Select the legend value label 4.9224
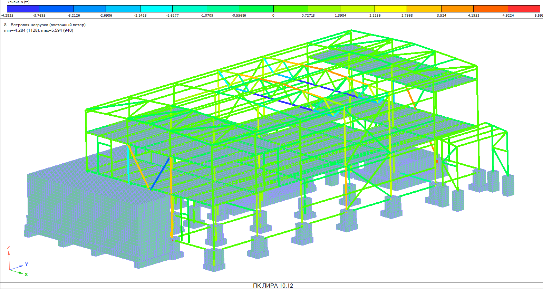Image resolution: width=543 pixels, height=289 pixels. point(508,16)
